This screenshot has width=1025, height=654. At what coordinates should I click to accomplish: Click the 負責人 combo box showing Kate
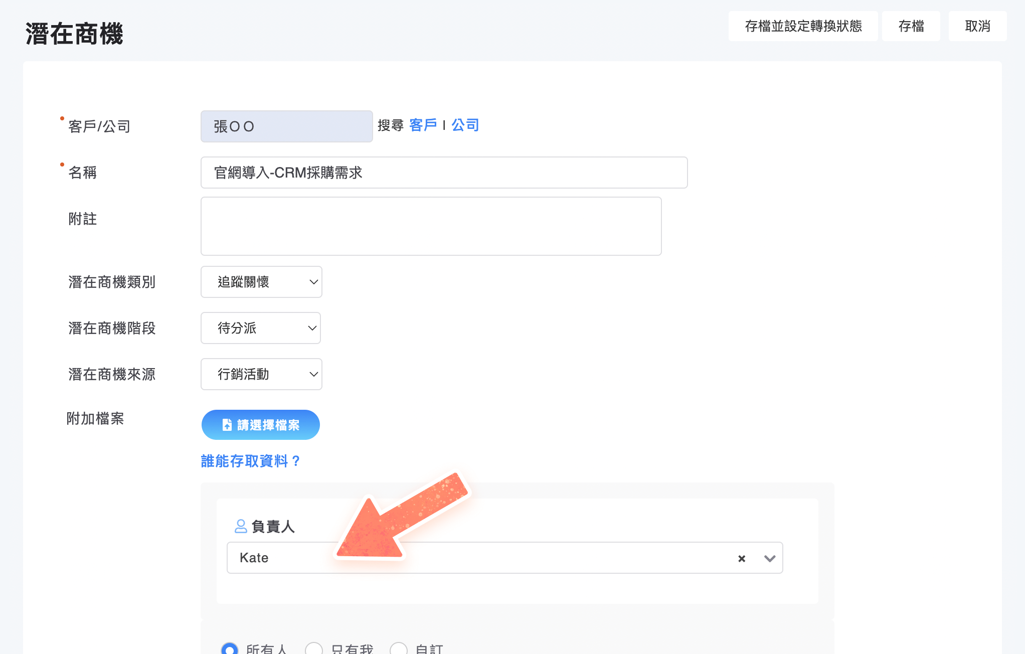[x=504, y=558]
